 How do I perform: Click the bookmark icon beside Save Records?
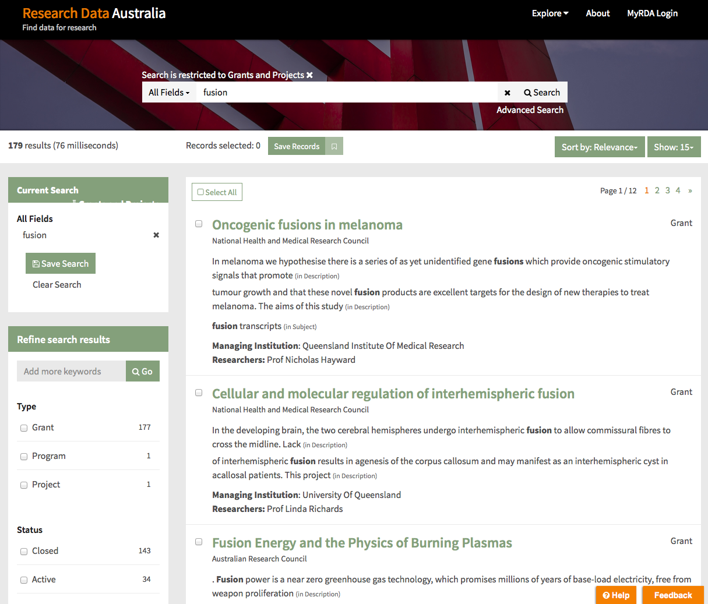[x=334, y=147]
